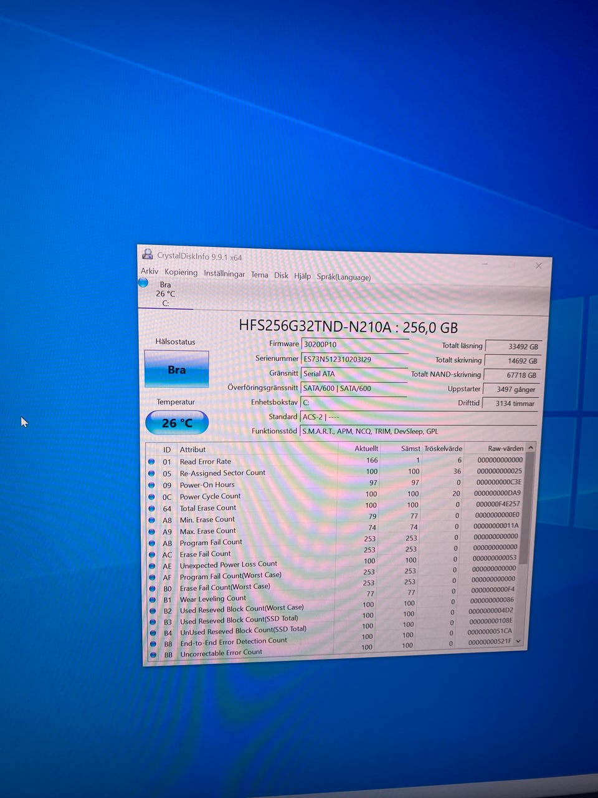Click the status icon of Wear Leveling Count
This screenshot has width=598, height=798.
click(x=153, y=600)
